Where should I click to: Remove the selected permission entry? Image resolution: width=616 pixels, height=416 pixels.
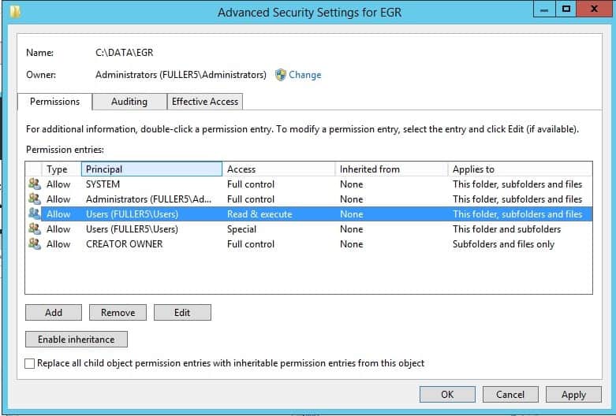click(118, 312)
